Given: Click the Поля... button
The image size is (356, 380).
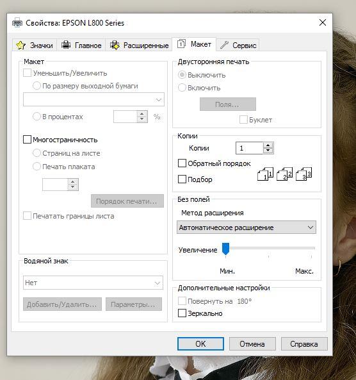Looking at the screenshot, I should 228,104.
